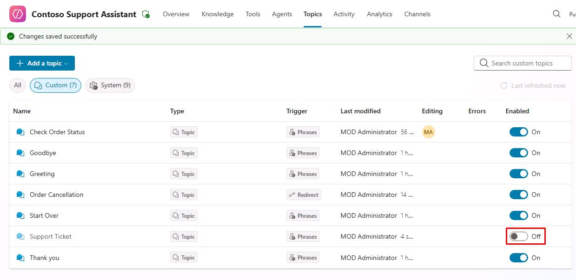Open the Thank you topic
Screen dimensions: 576x280
(x=45, y=258)
